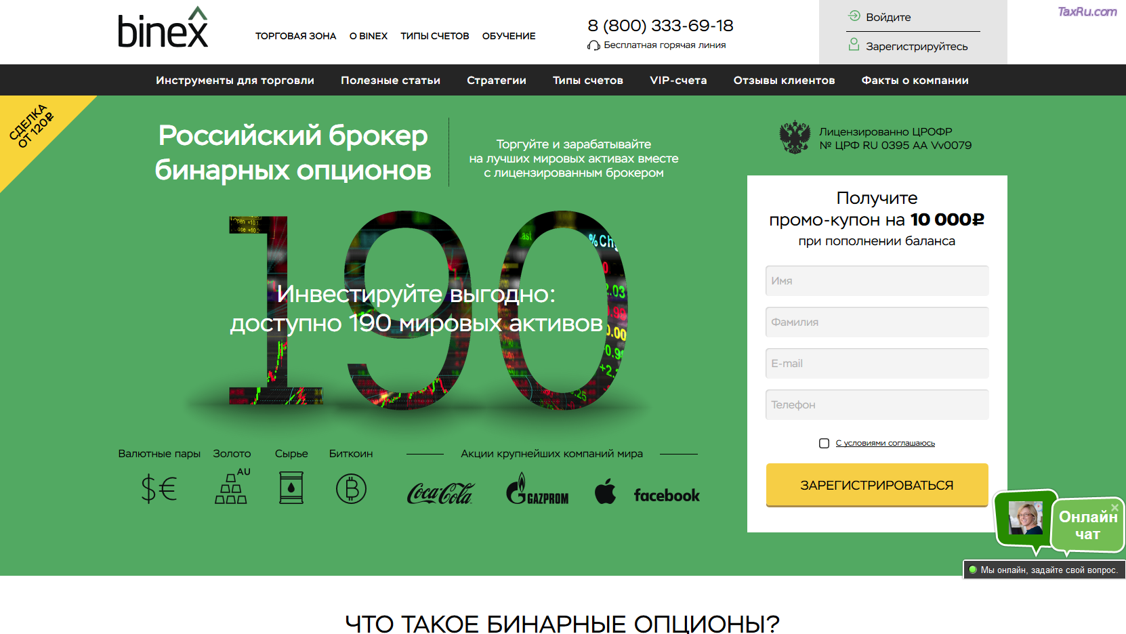Click the Apple logo icon
Screen dimensions: 1126x634
606,491
